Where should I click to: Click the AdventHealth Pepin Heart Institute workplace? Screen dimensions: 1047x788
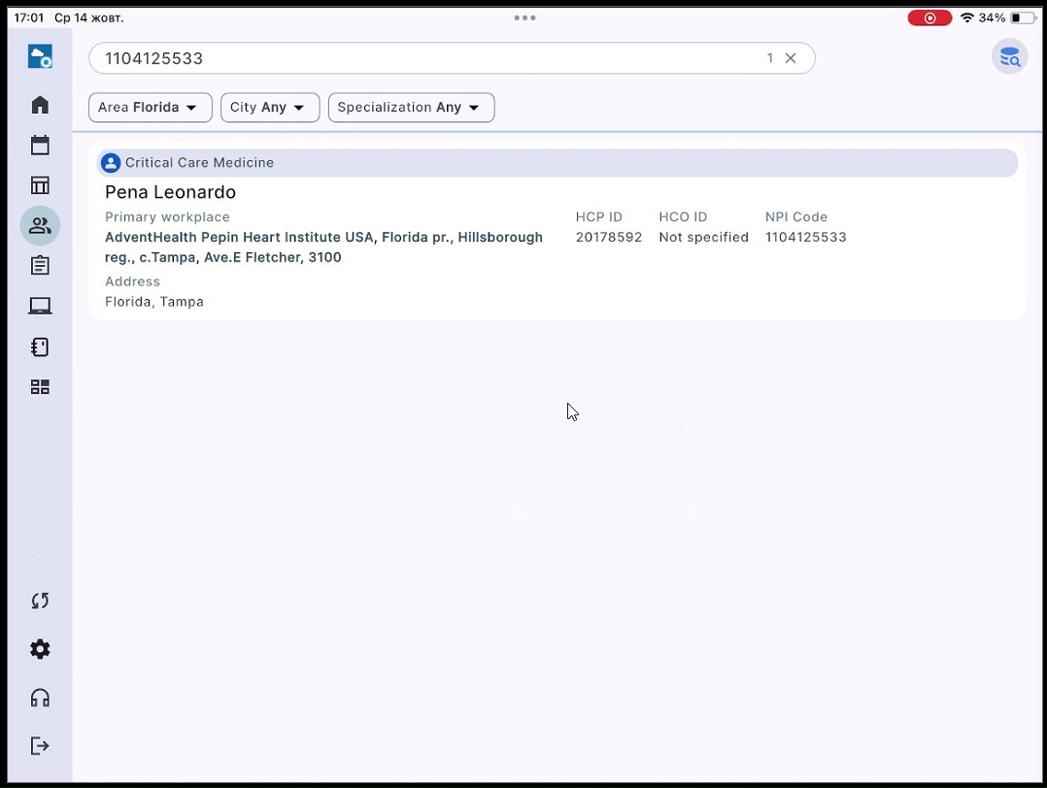pos(323,246)
